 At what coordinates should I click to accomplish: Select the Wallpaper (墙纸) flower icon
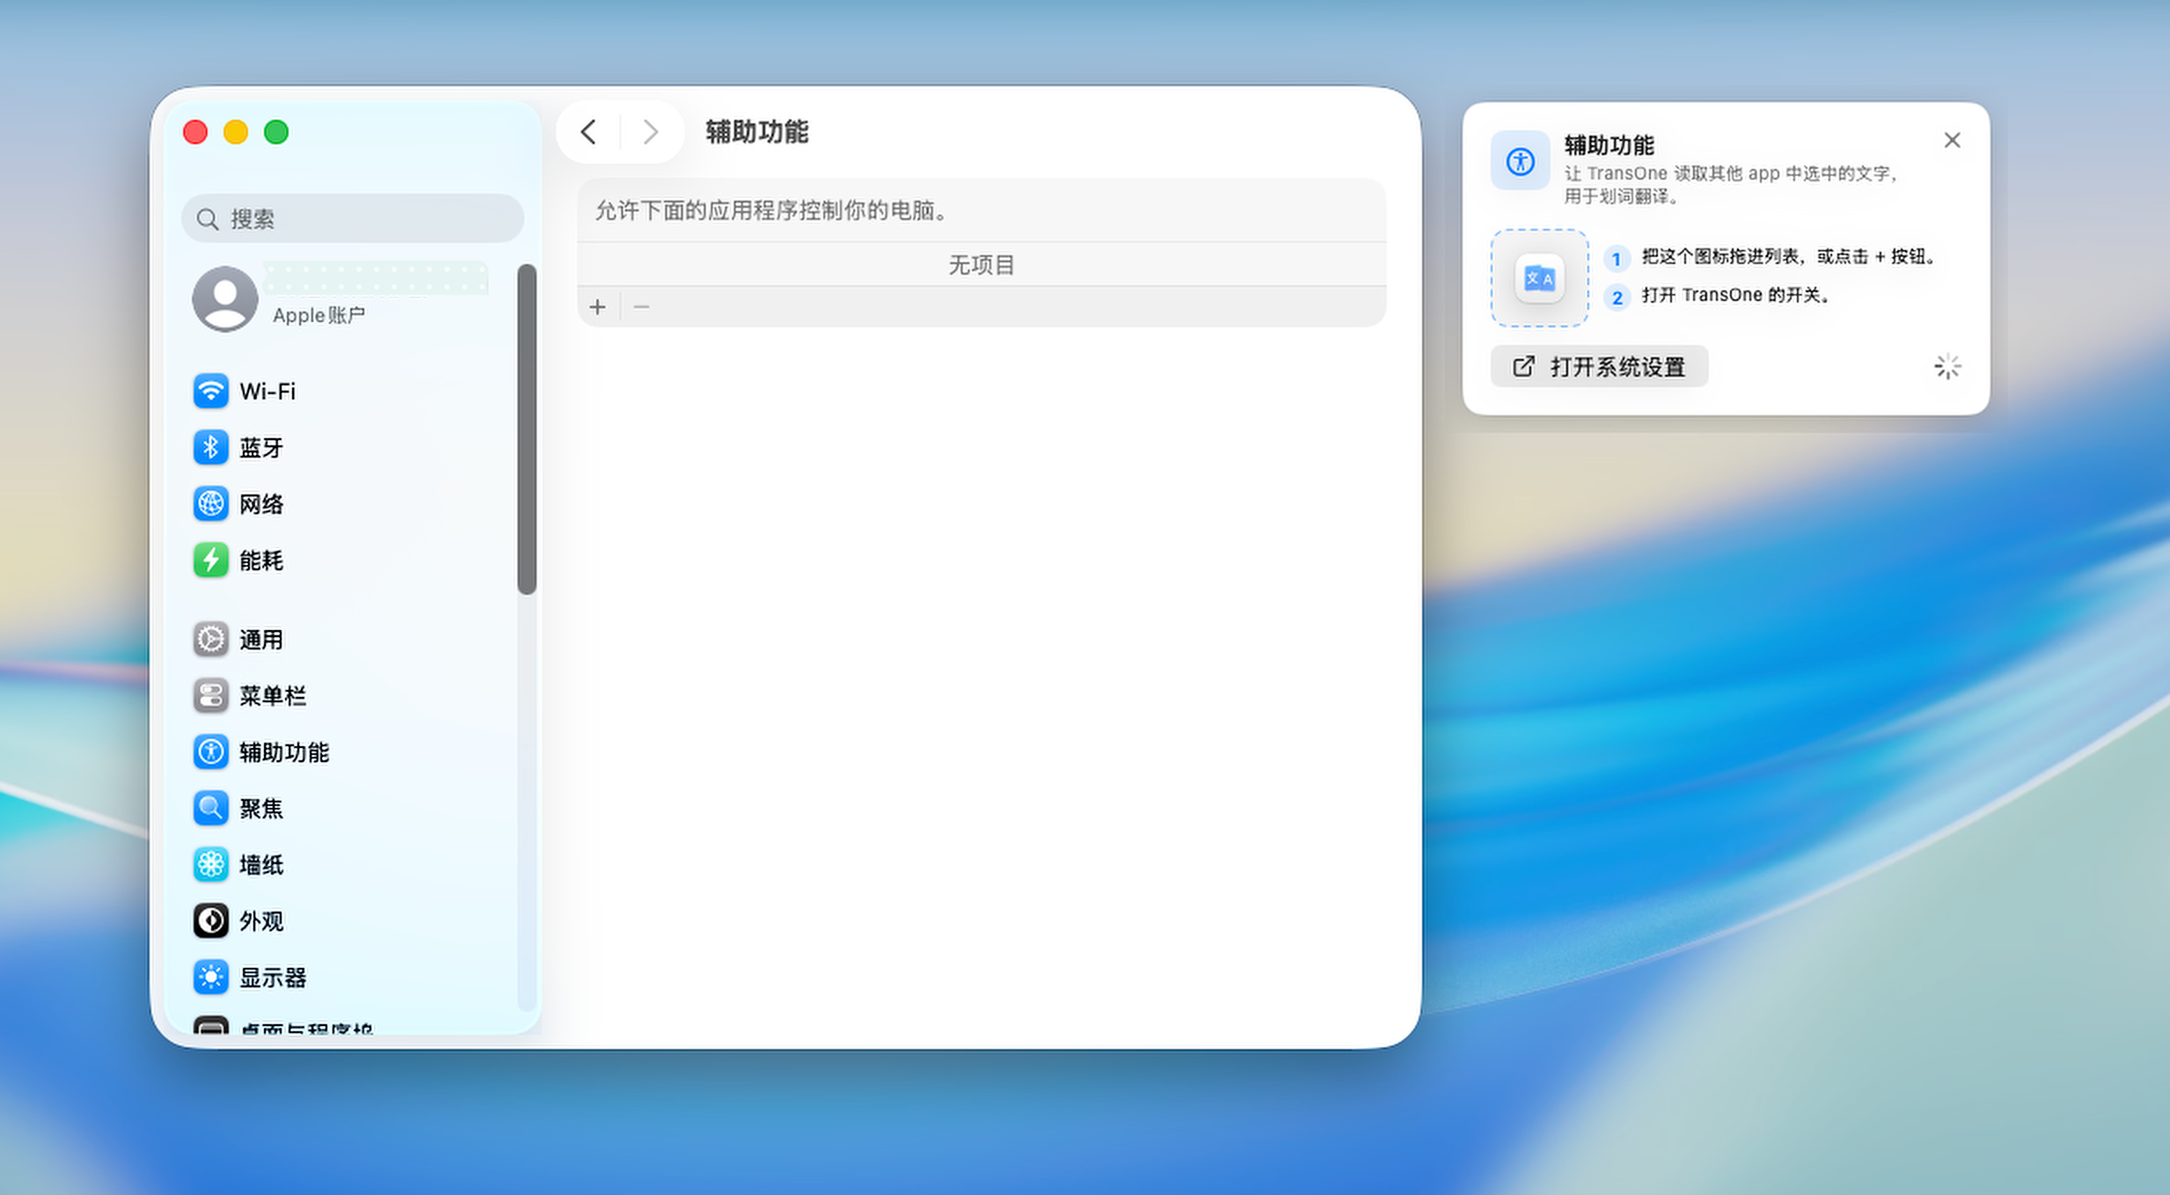(x=210, y=864)
